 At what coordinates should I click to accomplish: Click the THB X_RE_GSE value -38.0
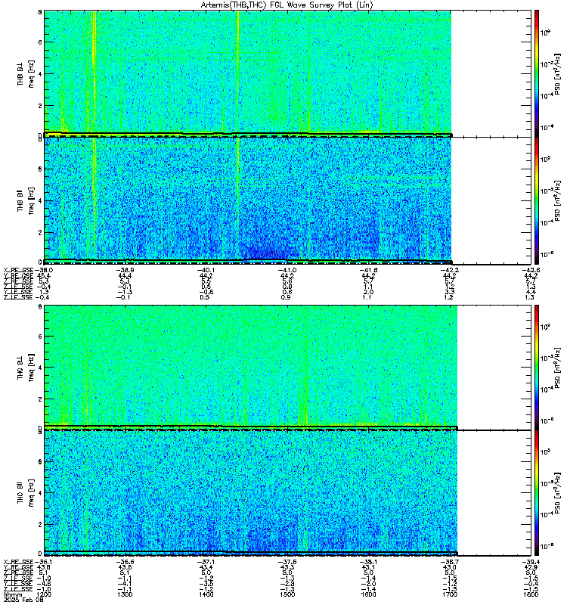(44, 270)
